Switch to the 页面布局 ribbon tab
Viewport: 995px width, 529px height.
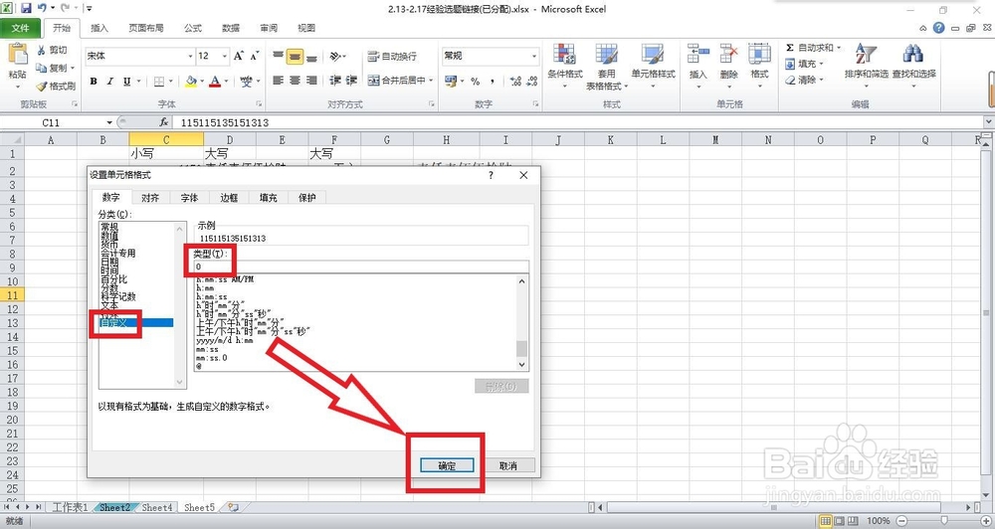click(146, 28)
